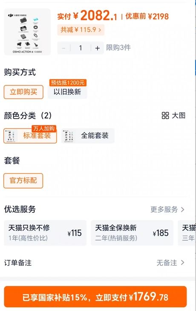Select 立即购买 purchase method
Screen dimensions: 196x311
click(x=23, y=92)
